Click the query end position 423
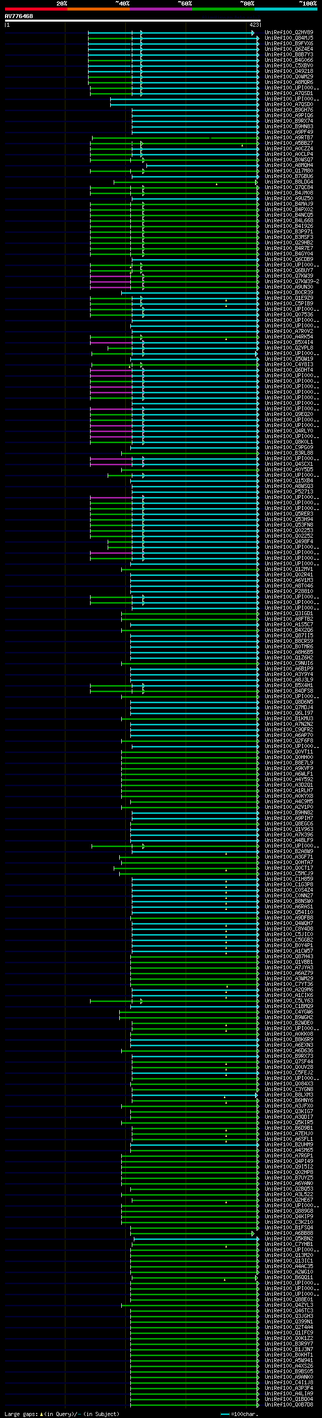The image size is (322, 1418). click(254, 25)
